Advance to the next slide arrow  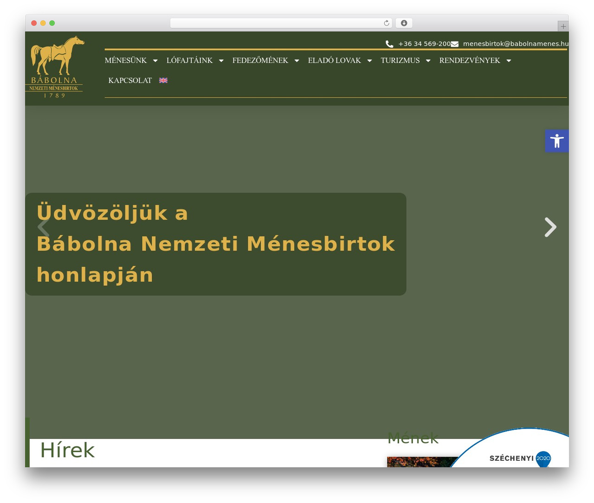click(550, 227)
